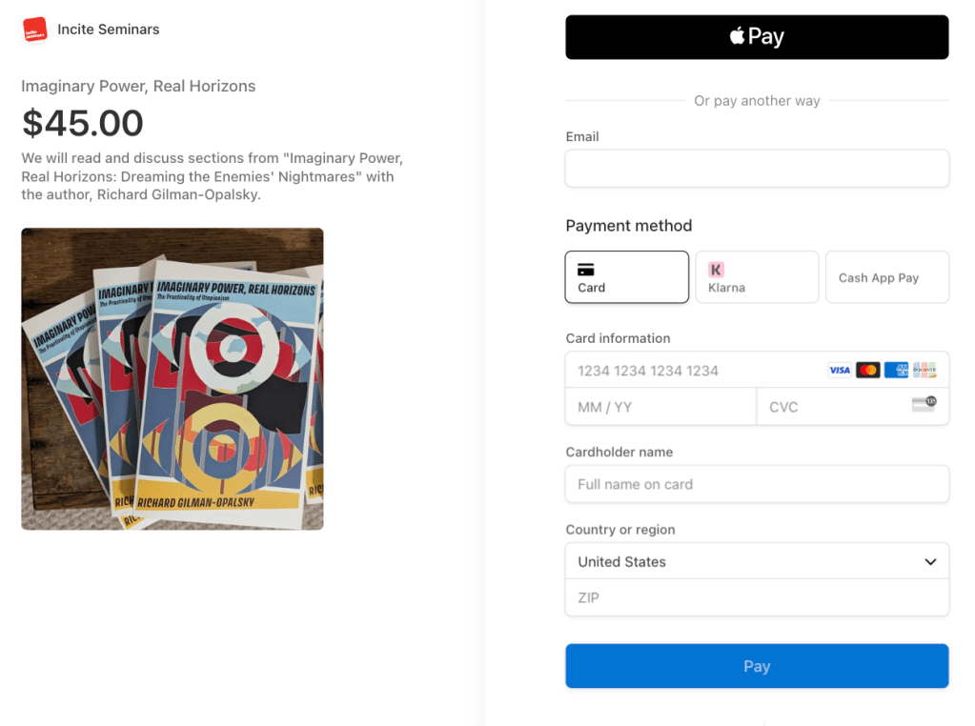Click the Visa card brand icon
Viewport: 975px width, 726px height.
(x=839, y=371)
